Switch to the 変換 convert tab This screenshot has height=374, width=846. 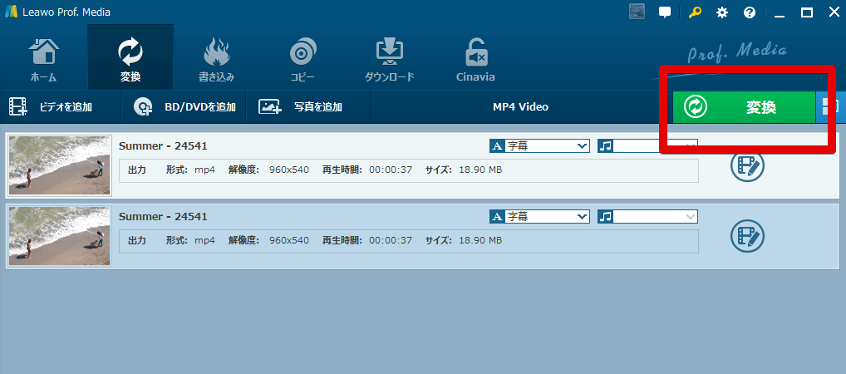click(x=130, y=58)
